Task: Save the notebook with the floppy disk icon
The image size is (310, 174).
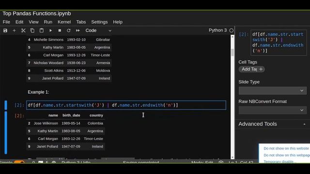Action: click(x=5, y=30)
